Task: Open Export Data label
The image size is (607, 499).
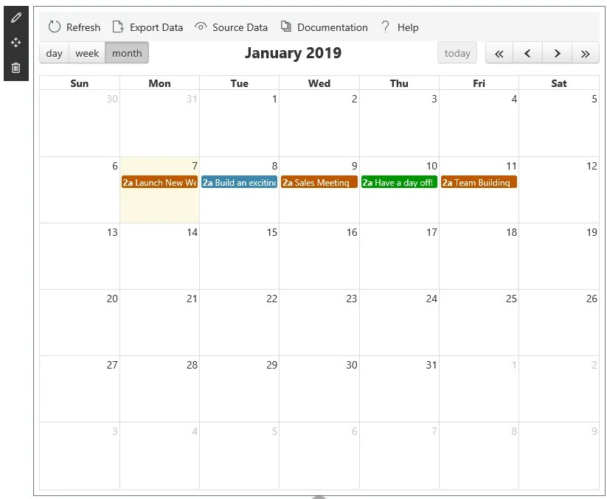Action: click(x=156, y=27)
